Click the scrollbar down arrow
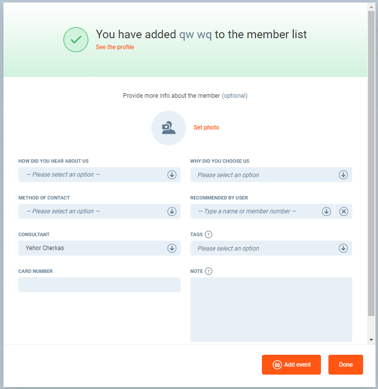This screenshot has height=389, width=378. (x=371, y=340)
